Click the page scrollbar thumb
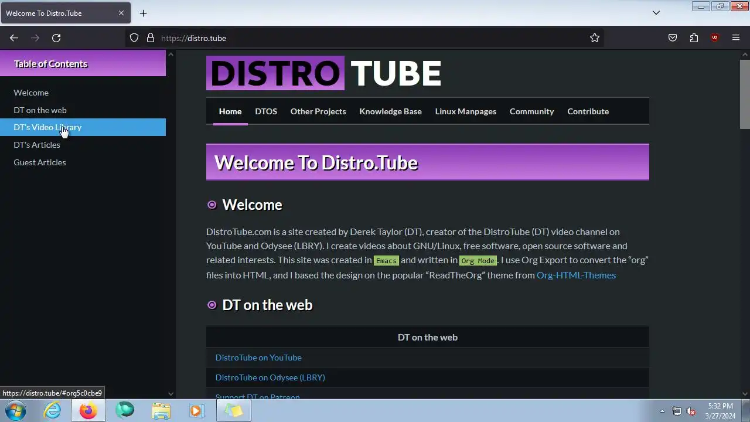Screen dimensions: 750x422 tap(745, 94)
